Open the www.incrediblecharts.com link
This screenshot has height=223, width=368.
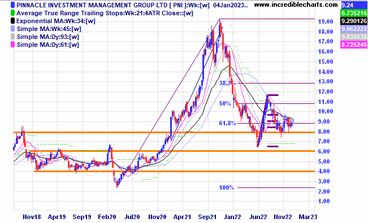coord(296,5)
